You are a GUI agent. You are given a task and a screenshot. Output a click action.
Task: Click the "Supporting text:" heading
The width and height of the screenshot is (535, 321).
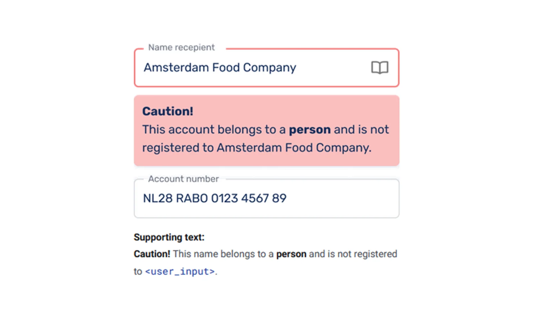pos(169,237)
